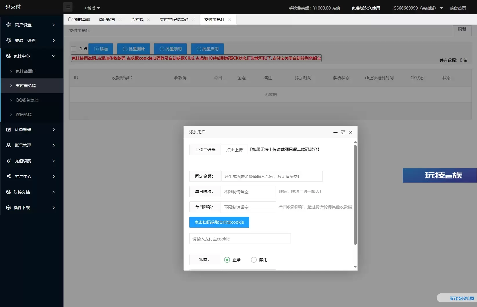Expand the 账号管理 menu chevron
Image resolution: width=477 pixels, height=307 pixels.
pos(54,145)
